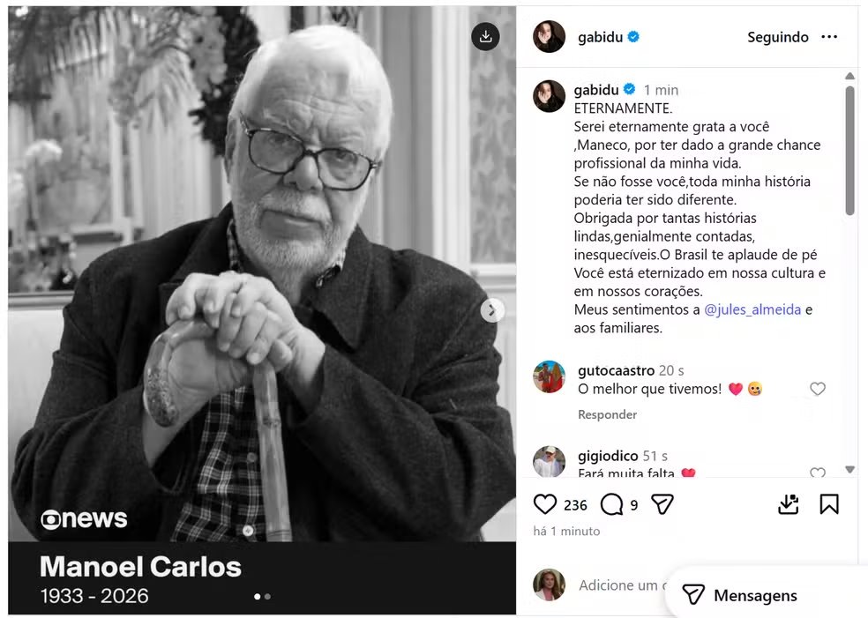
Task: Open gutocaastro's profile picture
Action: coord(550,376)
